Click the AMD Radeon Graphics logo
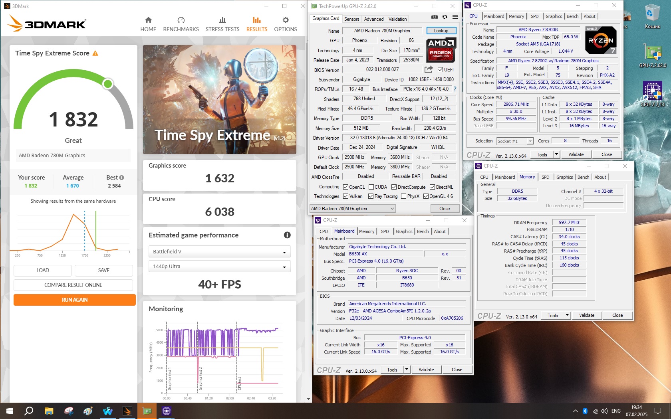 point(441,50)
